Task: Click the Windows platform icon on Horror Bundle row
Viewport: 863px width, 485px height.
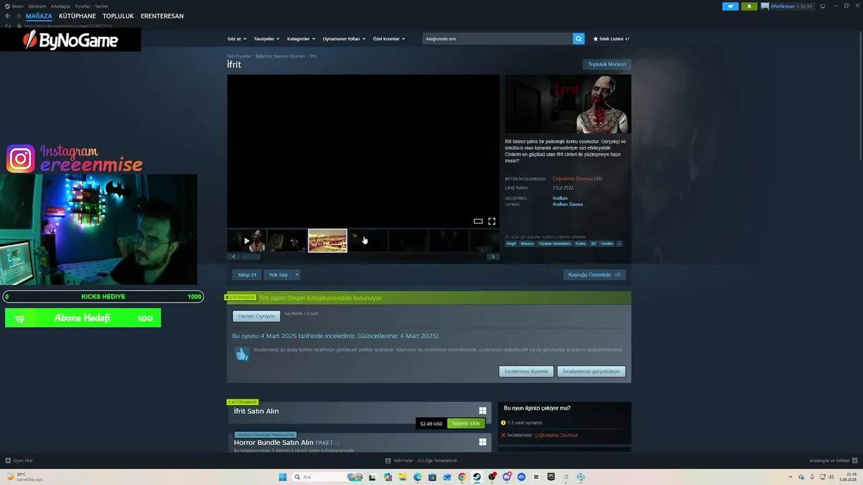Action: [483, 442]
